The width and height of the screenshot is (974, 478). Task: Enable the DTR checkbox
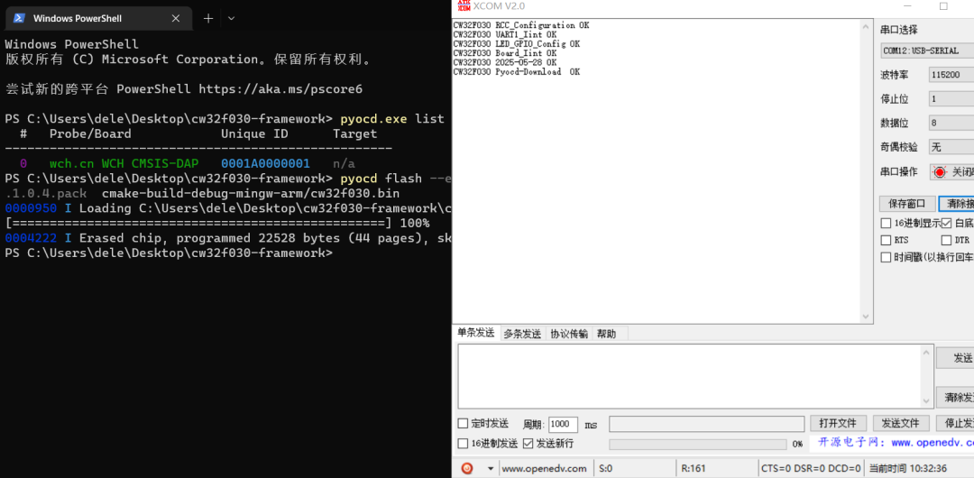coord(946,240)
